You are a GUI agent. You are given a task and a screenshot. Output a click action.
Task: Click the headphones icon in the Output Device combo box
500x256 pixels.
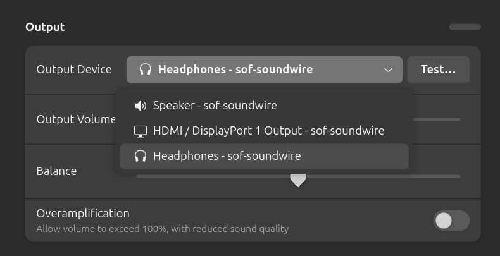tap(146, 70)
